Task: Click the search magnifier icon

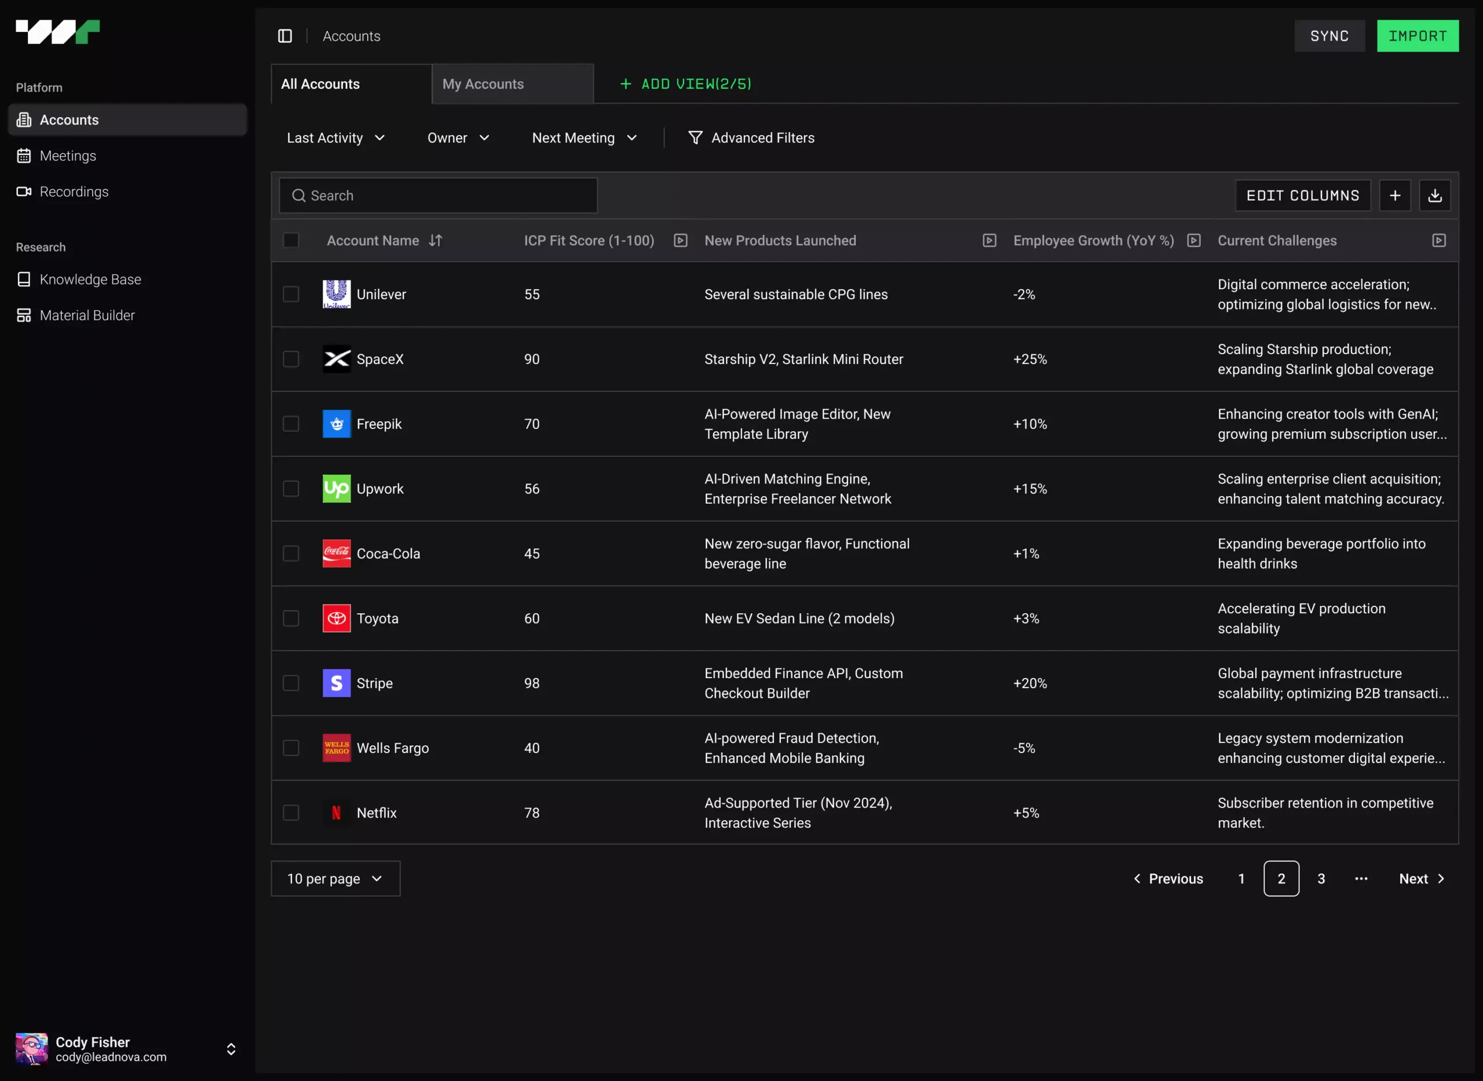Action: click(x=299, y=196)
